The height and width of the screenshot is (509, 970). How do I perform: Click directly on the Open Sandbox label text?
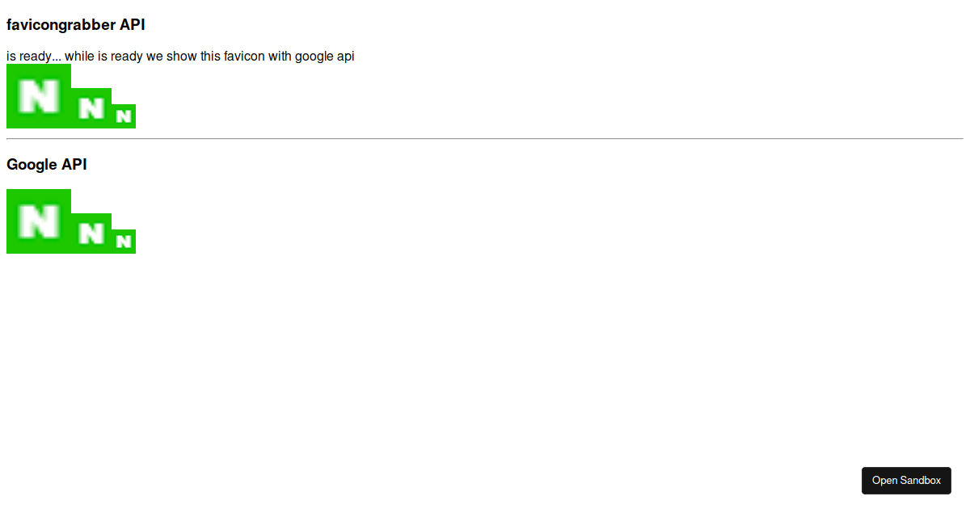(x=906, y=480)
